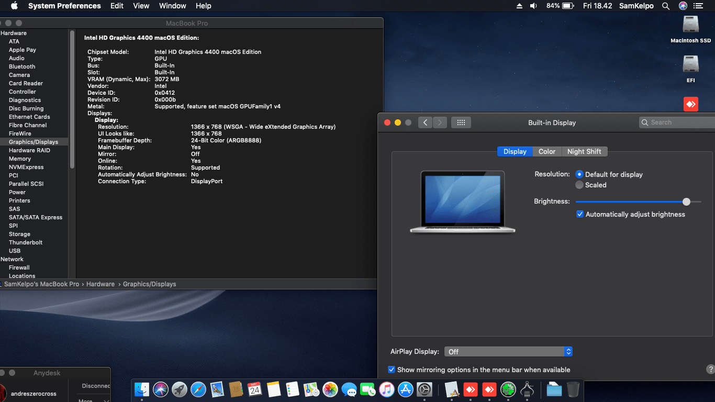Screen dimensions: 715x402
Task: Open Finder from the Dock
Action: 142,389
